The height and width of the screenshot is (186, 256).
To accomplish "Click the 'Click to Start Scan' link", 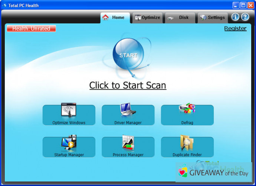I will pos(128,85).
